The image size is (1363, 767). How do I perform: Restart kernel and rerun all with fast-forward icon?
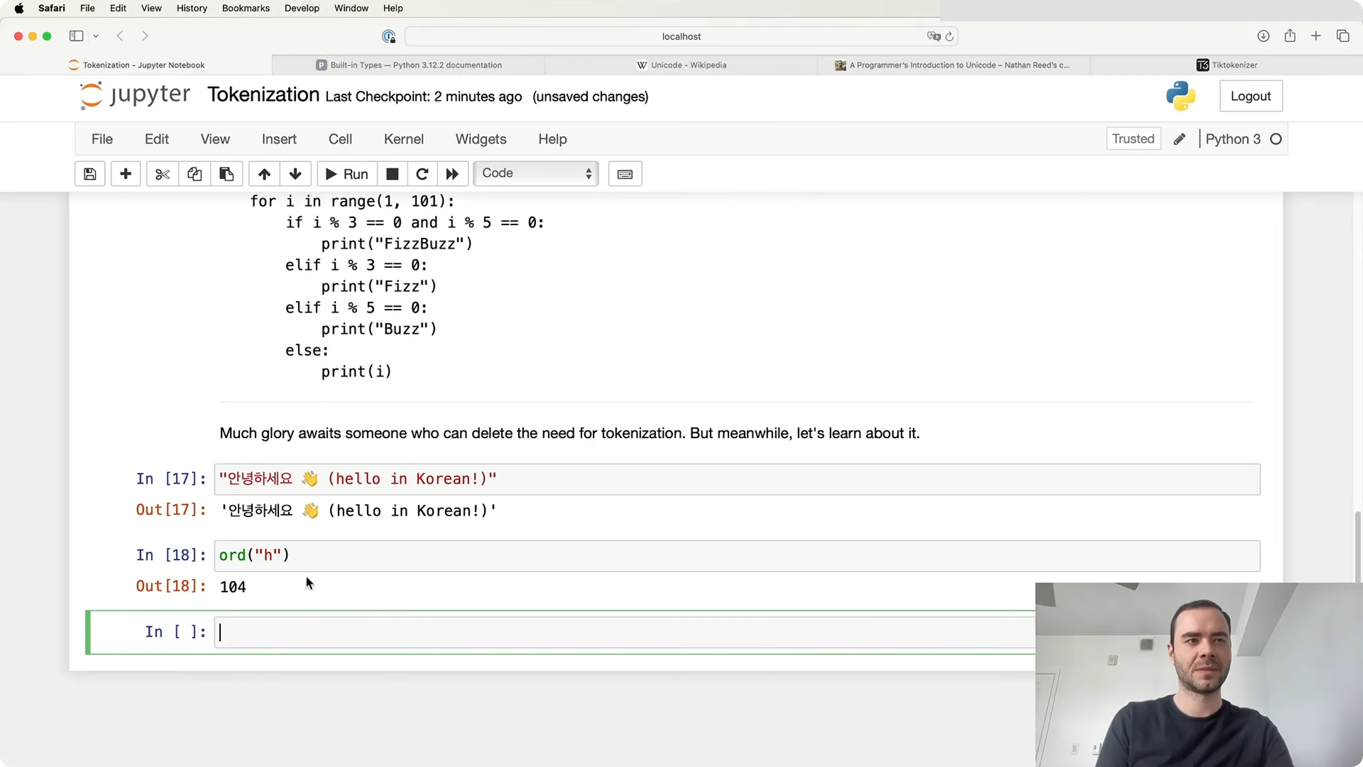[x=452, y=173]
